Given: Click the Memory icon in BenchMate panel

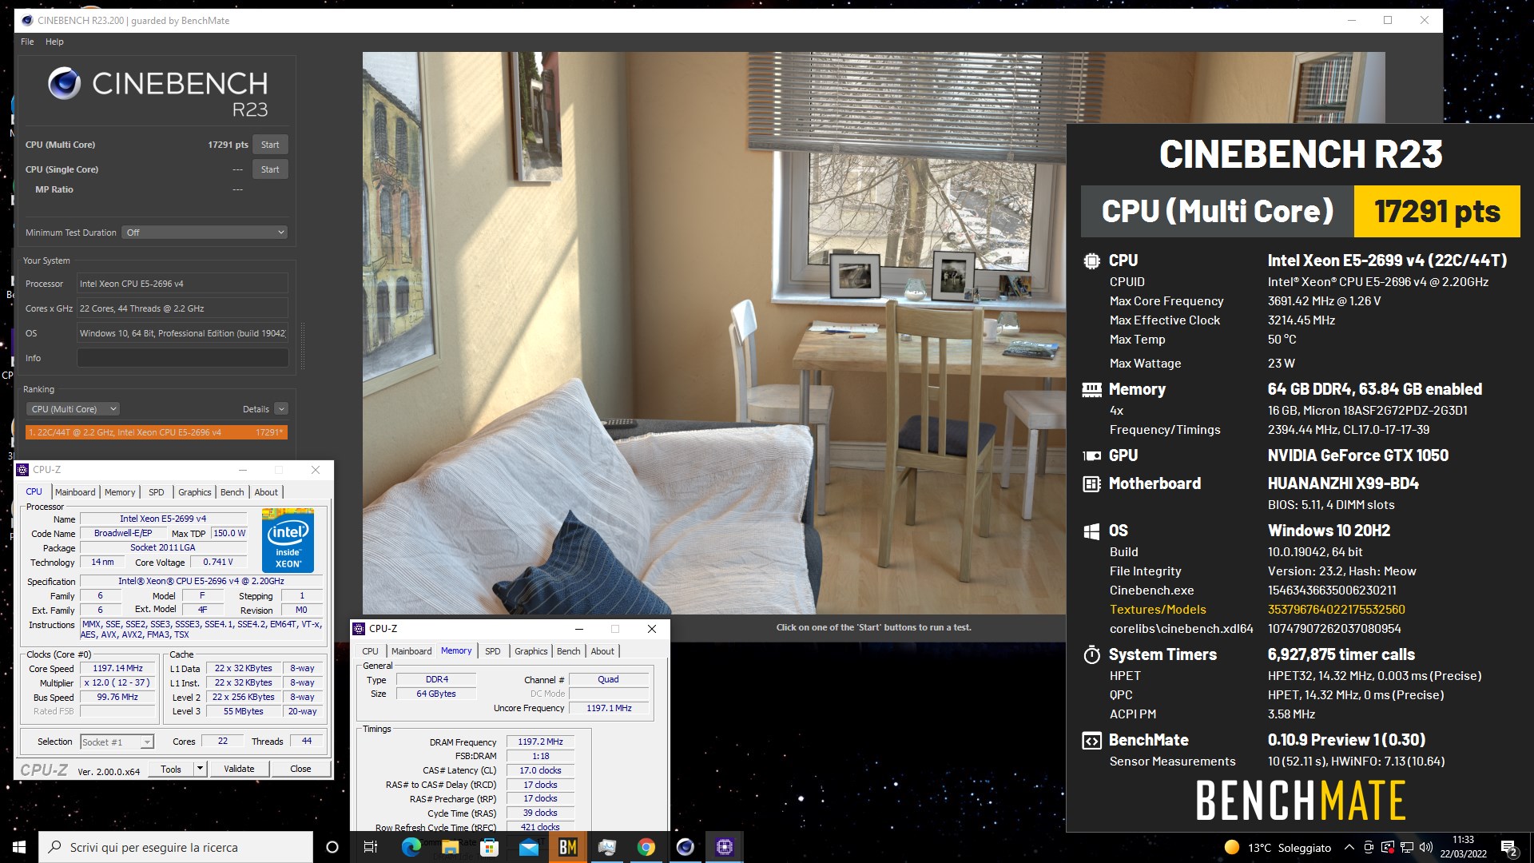Looking at the screenshot, I should (x=1091, y=389).
